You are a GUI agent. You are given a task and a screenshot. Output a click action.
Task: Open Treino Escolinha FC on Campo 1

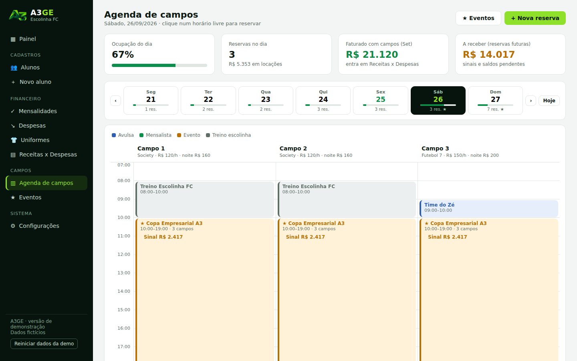pyautogui.click(x=205, y=199)
